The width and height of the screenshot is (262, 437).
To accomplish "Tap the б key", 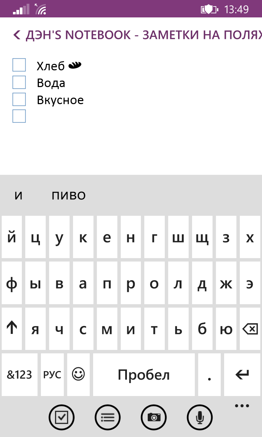I will 202,329.
